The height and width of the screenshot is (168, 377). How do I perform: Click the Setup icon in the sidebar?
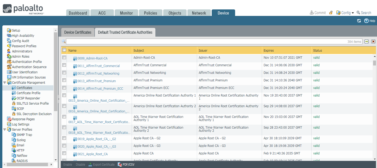(9, 31)
